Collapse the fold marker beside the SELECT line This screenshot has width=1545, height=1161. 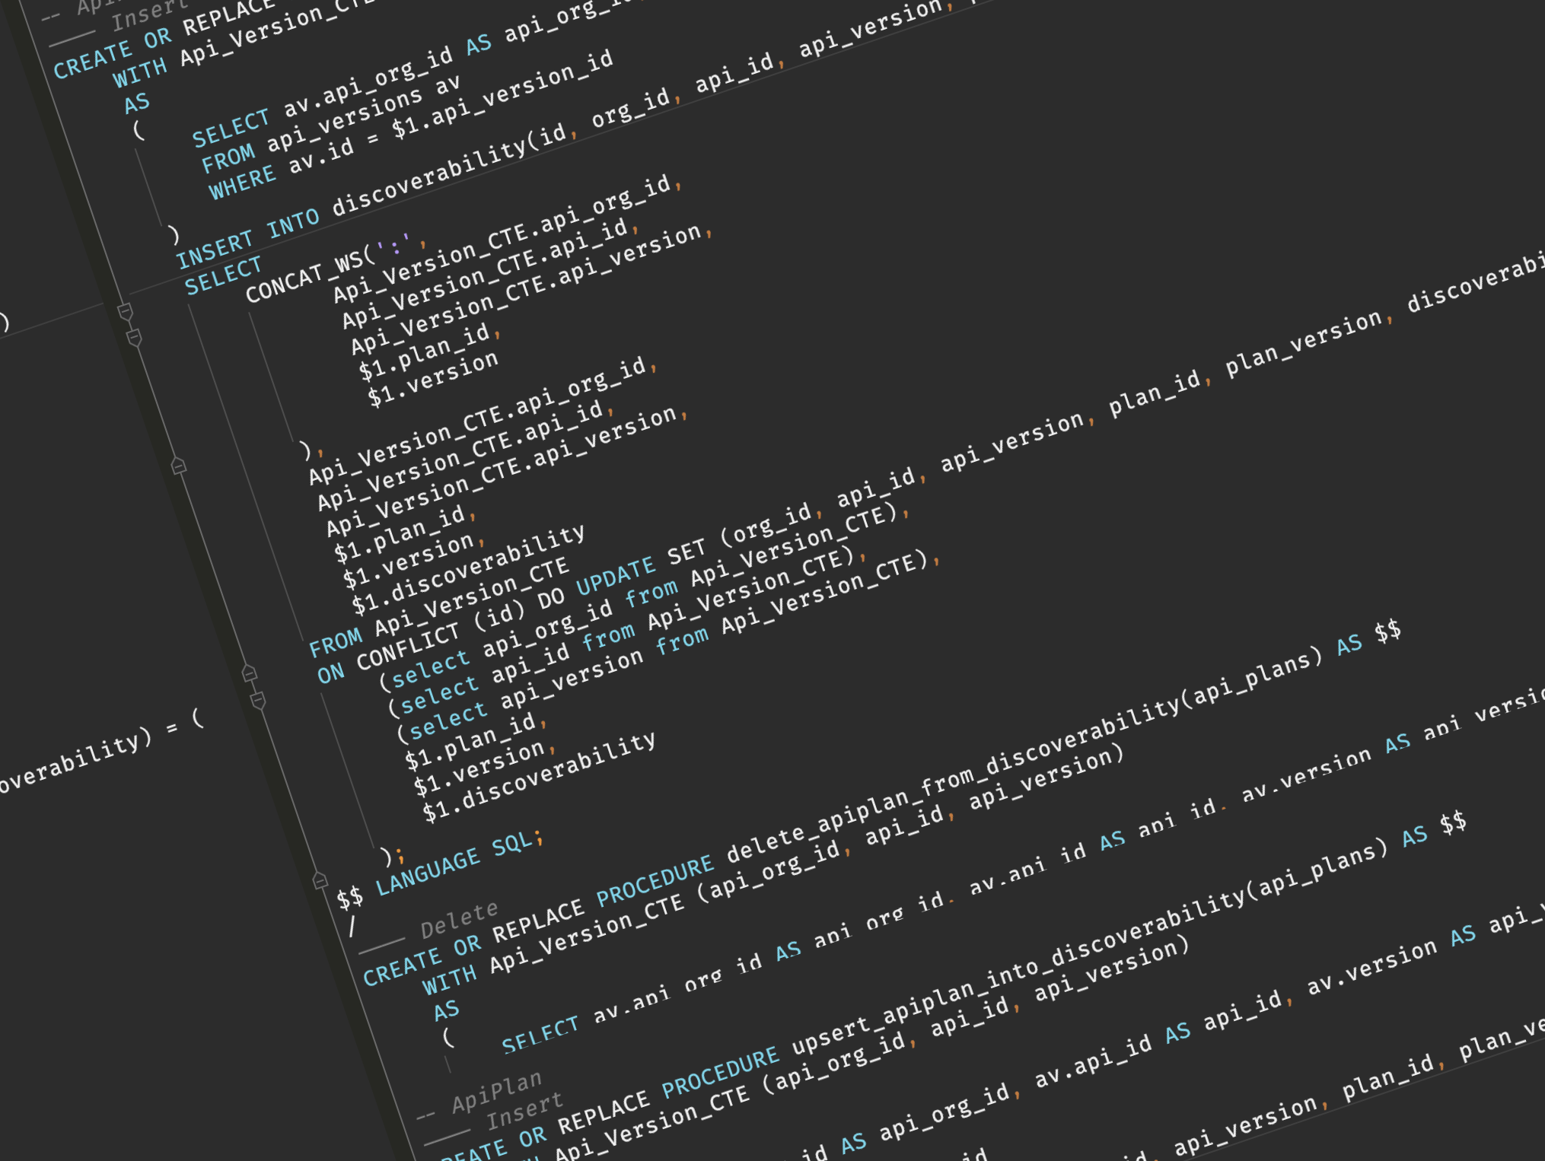pos(126,312)
